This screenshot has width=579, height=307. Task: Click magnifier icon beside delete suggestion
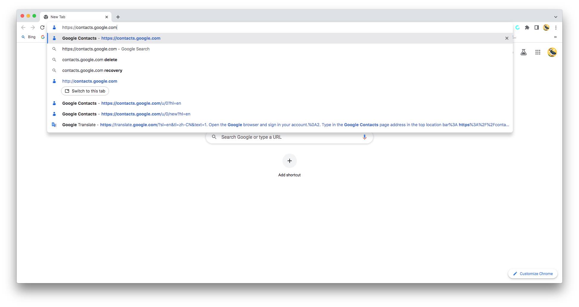[54, 60]
